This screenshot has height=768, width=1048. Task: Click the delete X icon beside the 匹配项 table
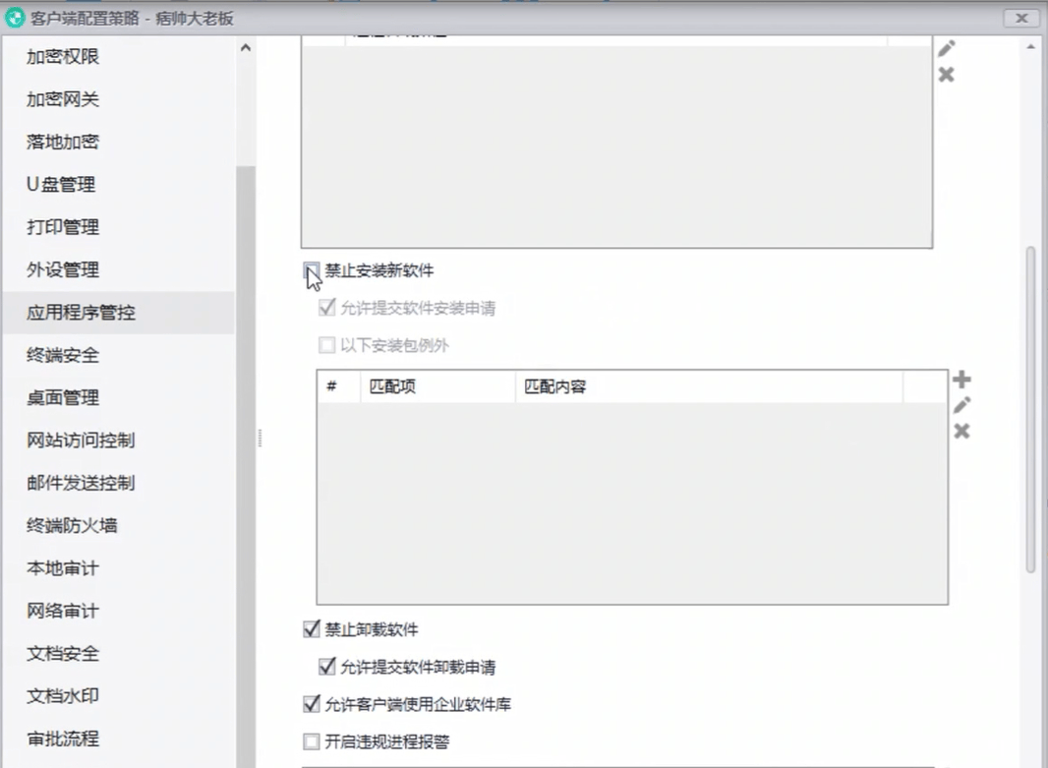pyautogui.click(x=961, y=431)
